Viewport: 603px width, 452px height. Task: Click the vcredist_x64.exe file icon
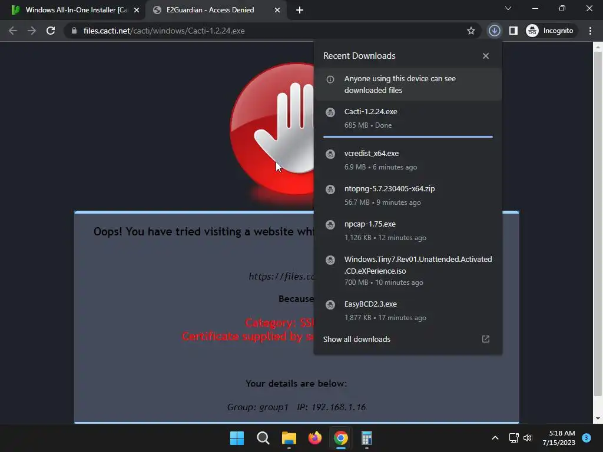[x=330, y=154]
